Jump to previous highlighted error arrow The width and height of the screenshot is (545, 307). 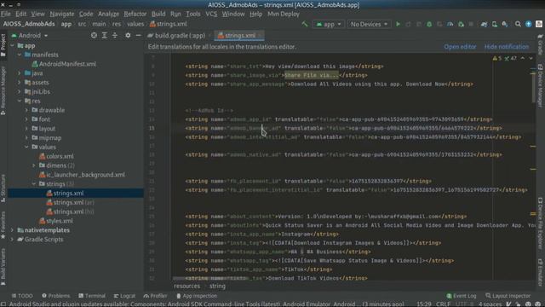click(523, 58)
